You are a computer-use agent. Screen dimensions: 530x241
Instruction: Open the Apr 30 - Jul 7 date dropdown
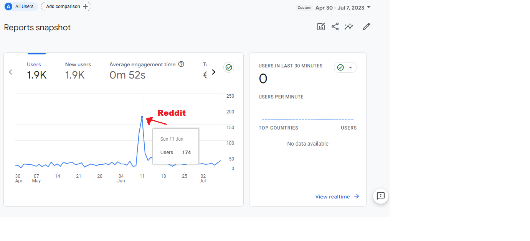pyautogui.click(x=343, y=8)
